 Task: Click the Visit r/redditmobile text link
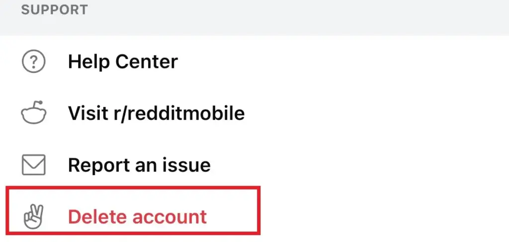point(156,114)
